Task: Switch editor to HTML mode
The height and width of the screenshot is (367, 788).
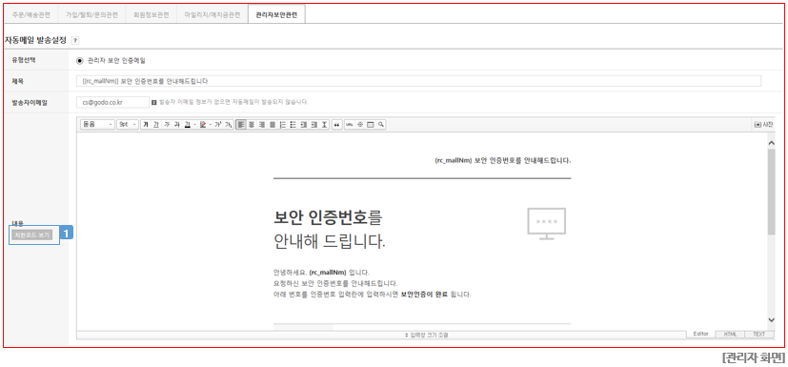Action: [730, 335]
